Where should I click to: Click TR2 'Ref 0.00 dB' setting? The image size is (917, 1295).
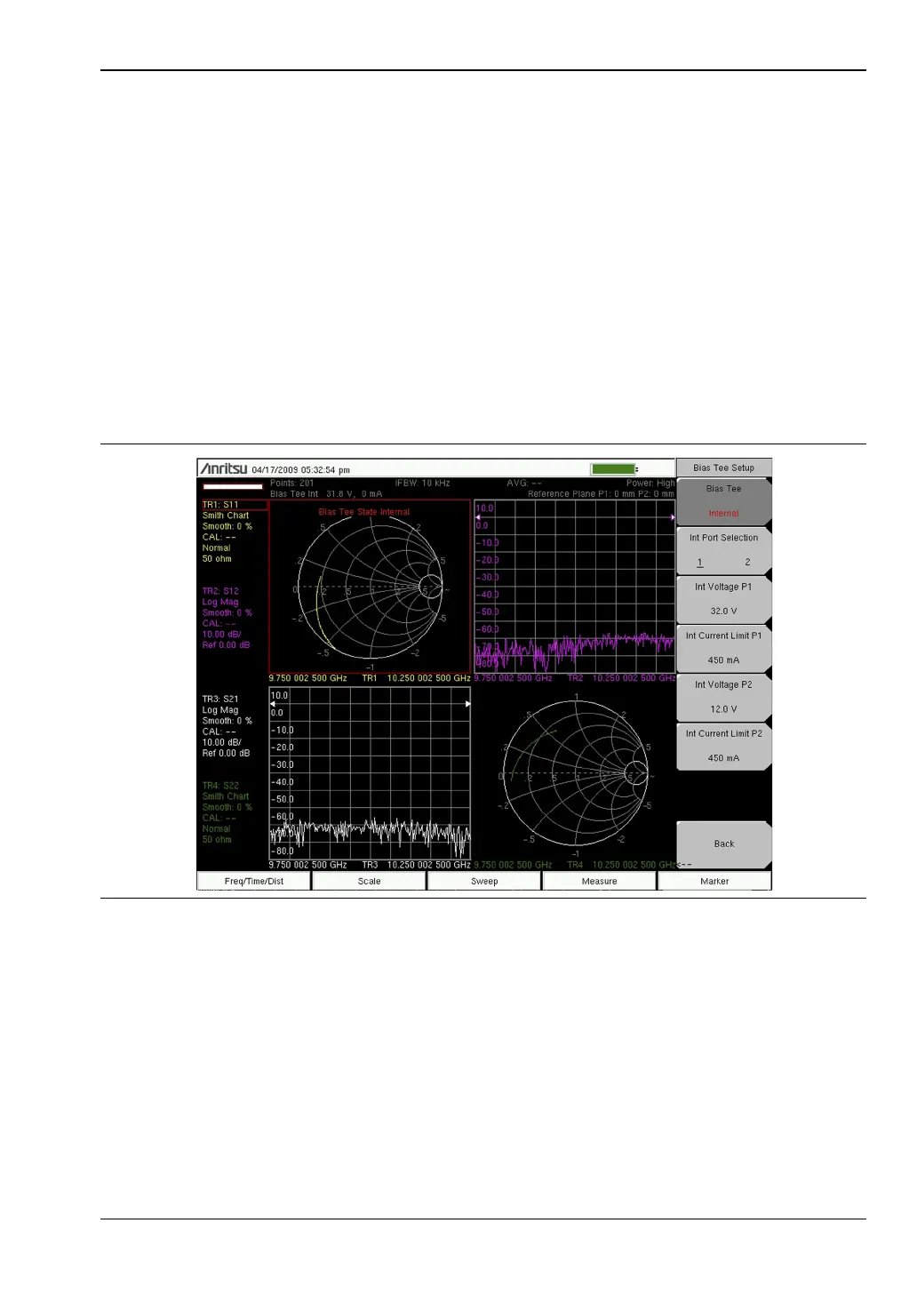[226, 645]
